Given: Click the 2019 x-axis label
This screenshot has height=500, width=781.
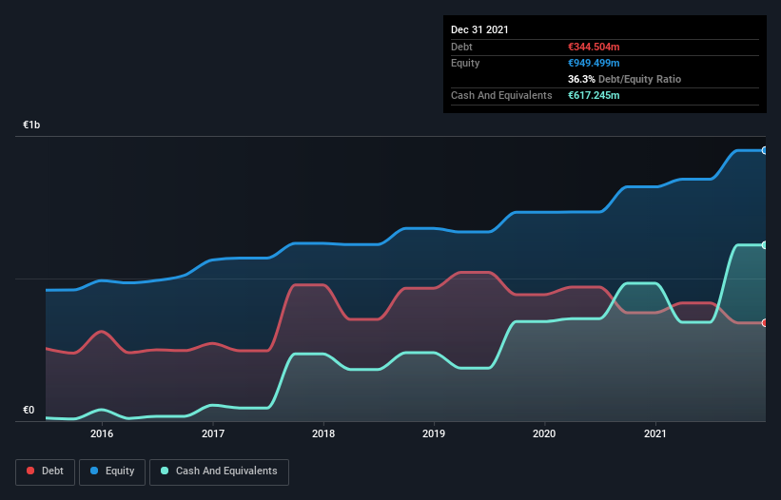Looking at the screenshot, I should click(434, 433).
